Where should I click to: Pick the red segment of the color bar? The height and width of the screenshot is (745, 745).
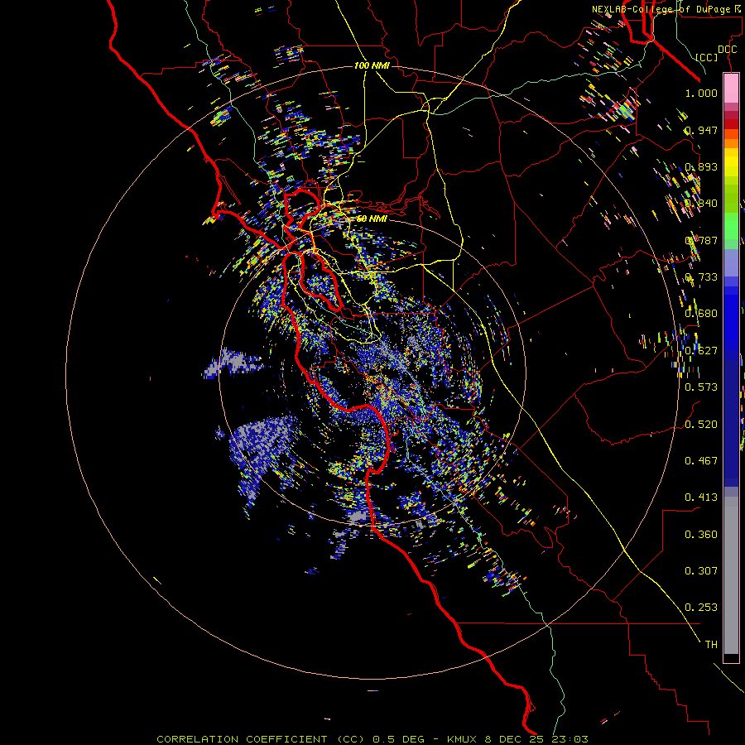(x=731, y=124)
